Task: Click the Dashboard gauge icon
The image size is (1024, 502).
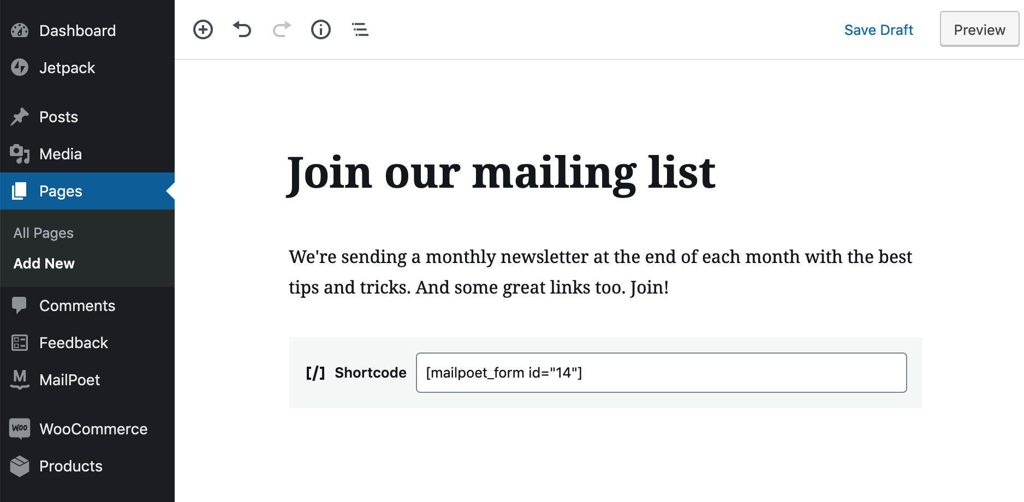Action: [20, 31]
